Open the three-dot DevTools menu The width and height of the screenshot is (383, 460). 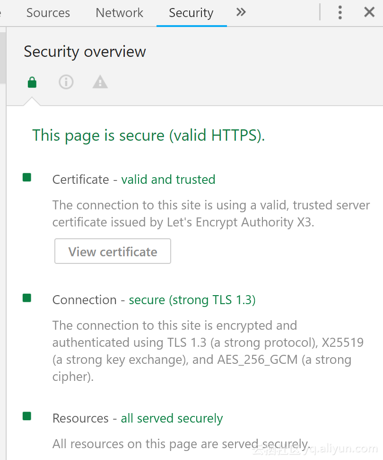[x=340, y=12]
